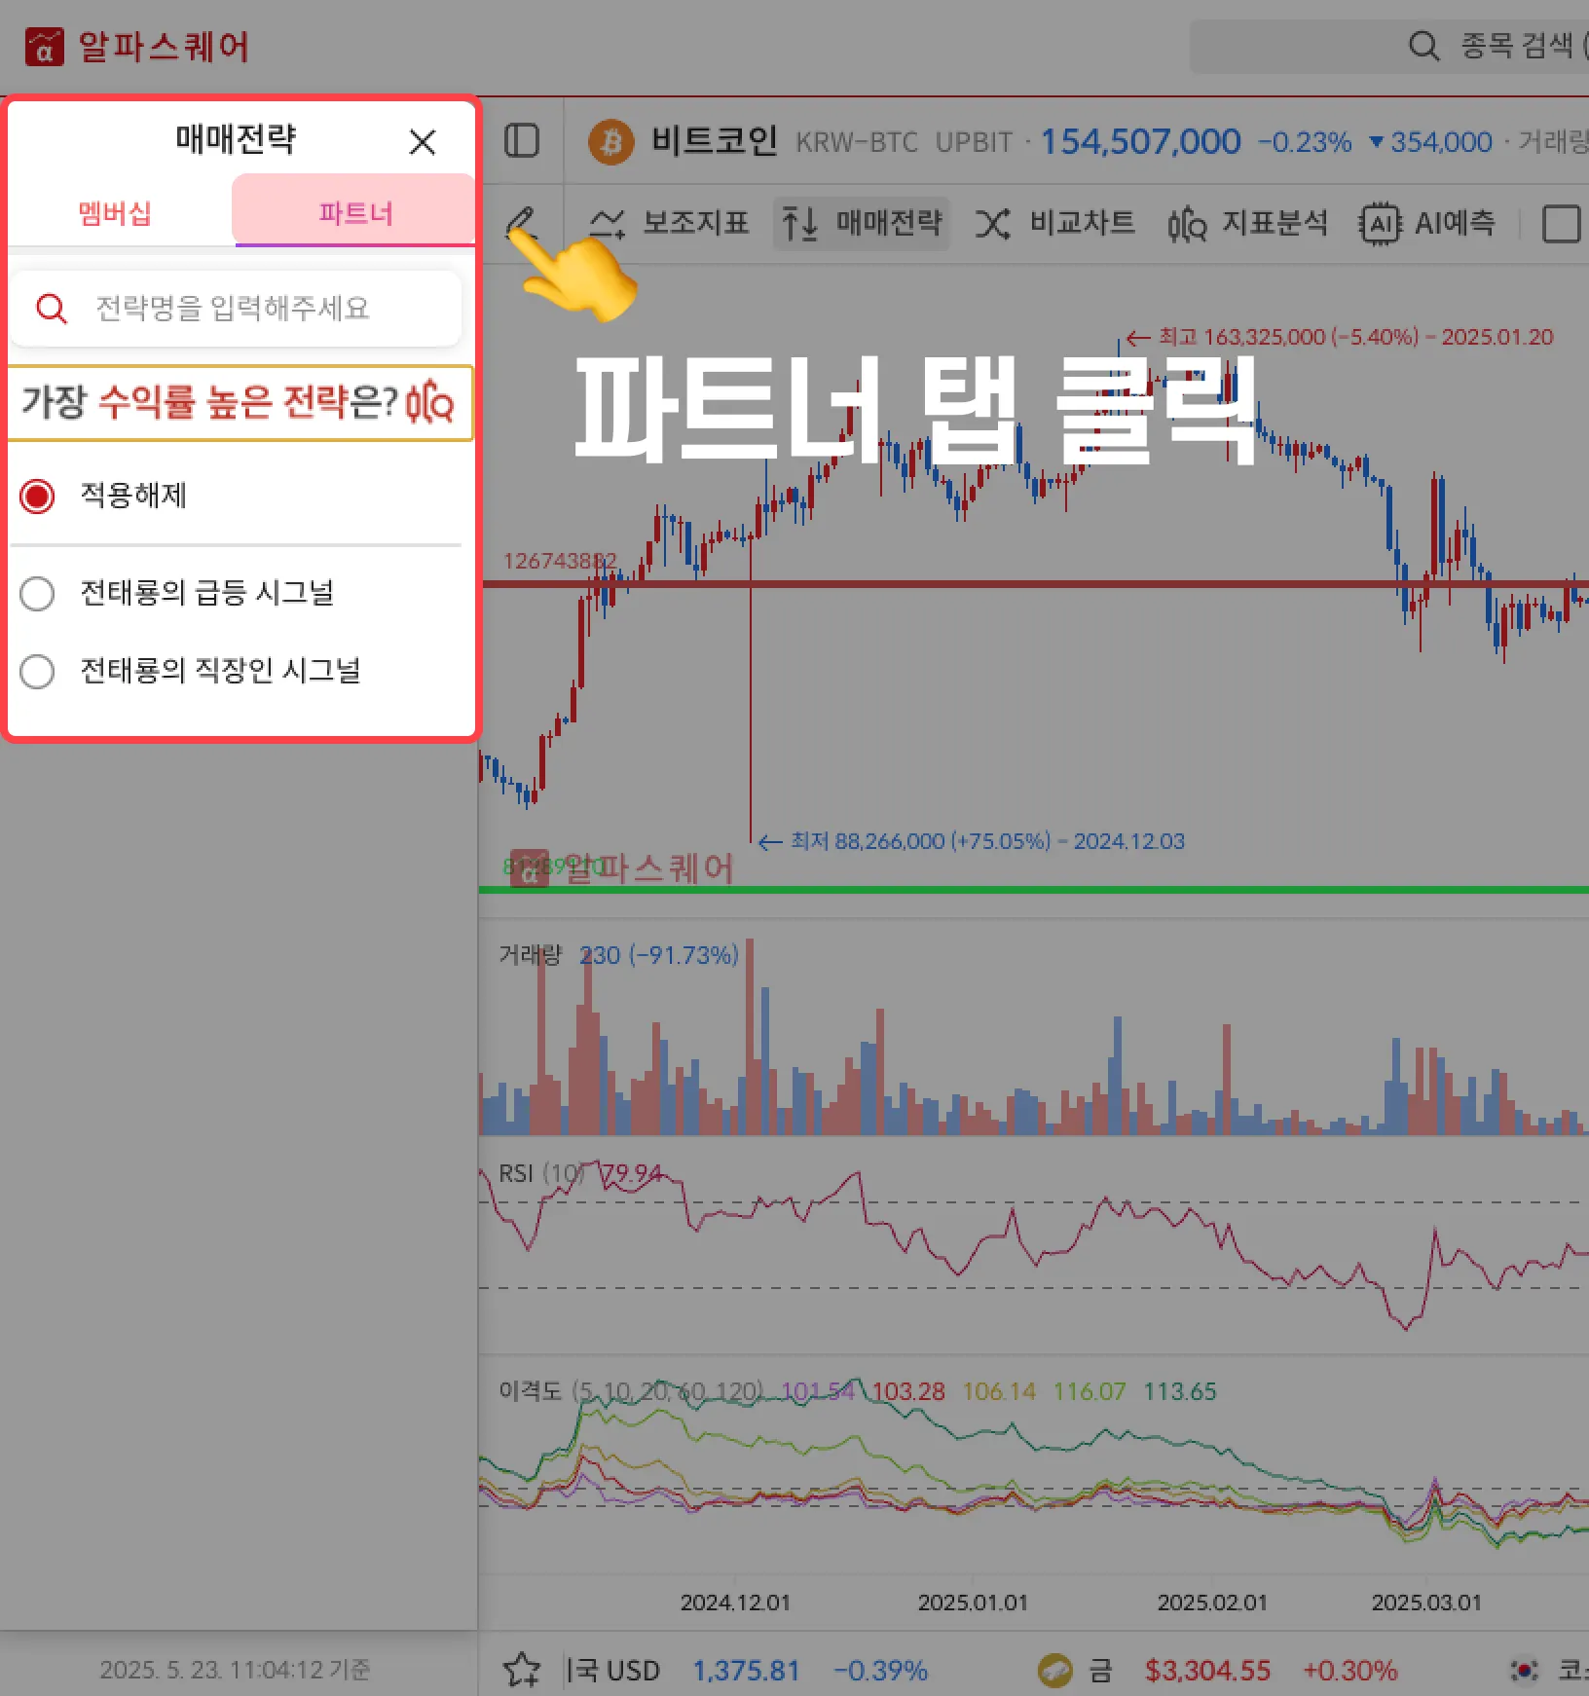This screenshot has height=1696, width=1589.
Task: Open the 지표분석 indicator analysis
Action: [1248, 223]
